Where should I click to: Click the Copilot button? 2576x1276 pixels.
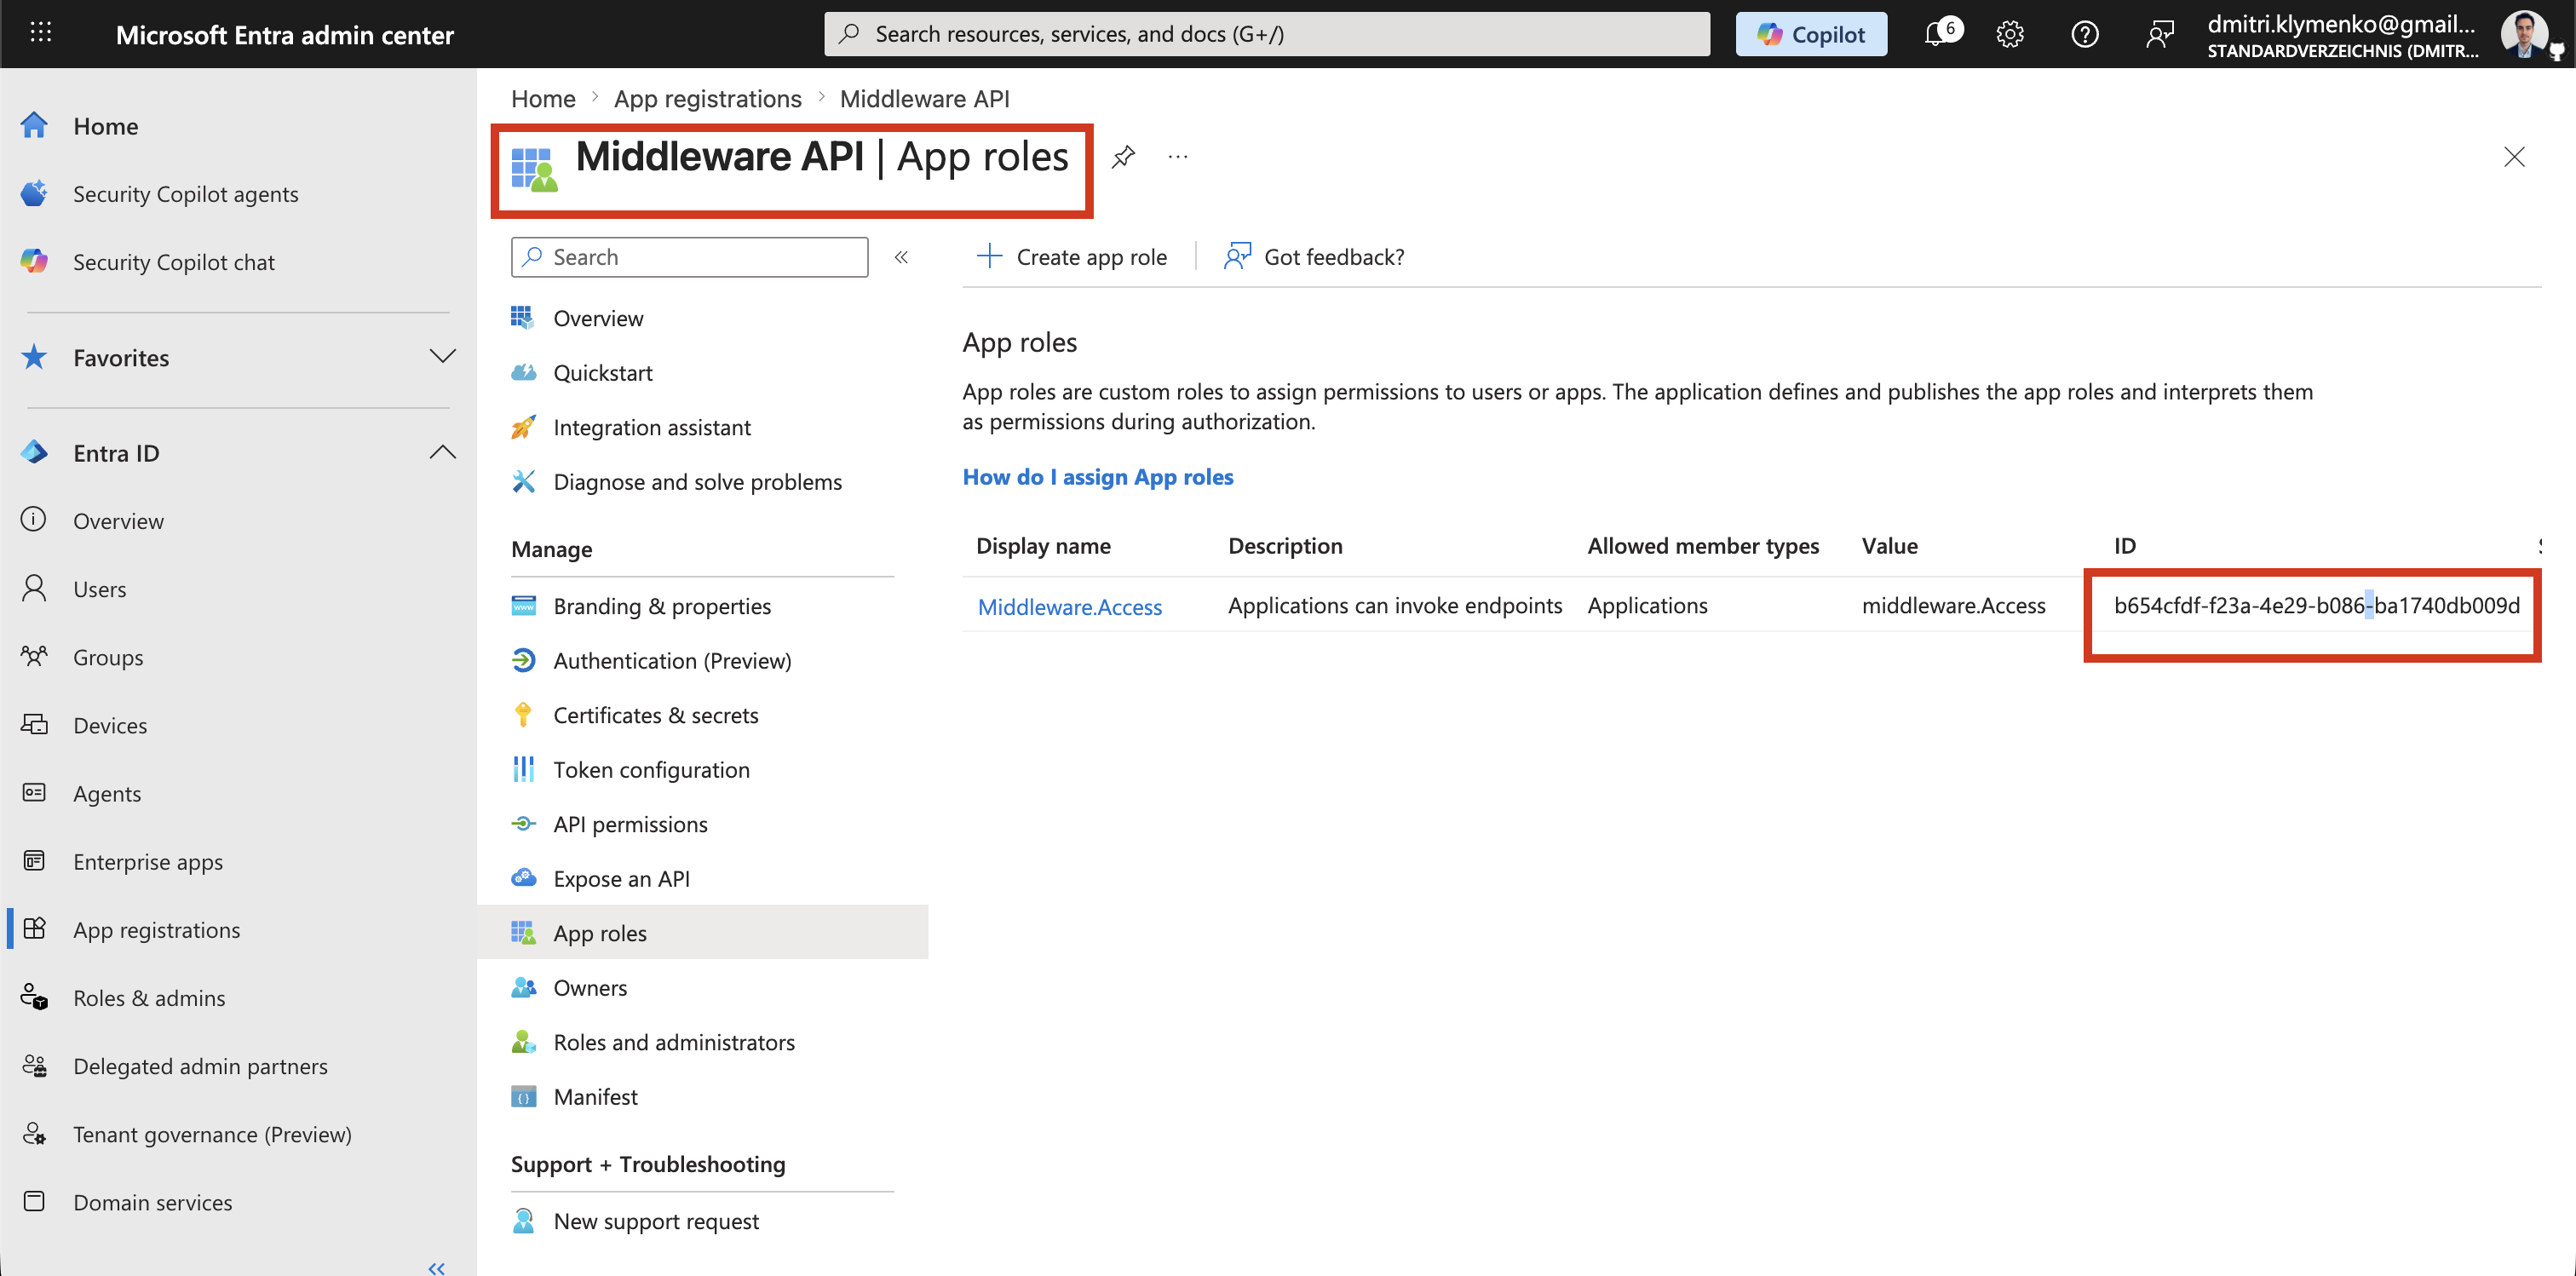[1811, 34]
